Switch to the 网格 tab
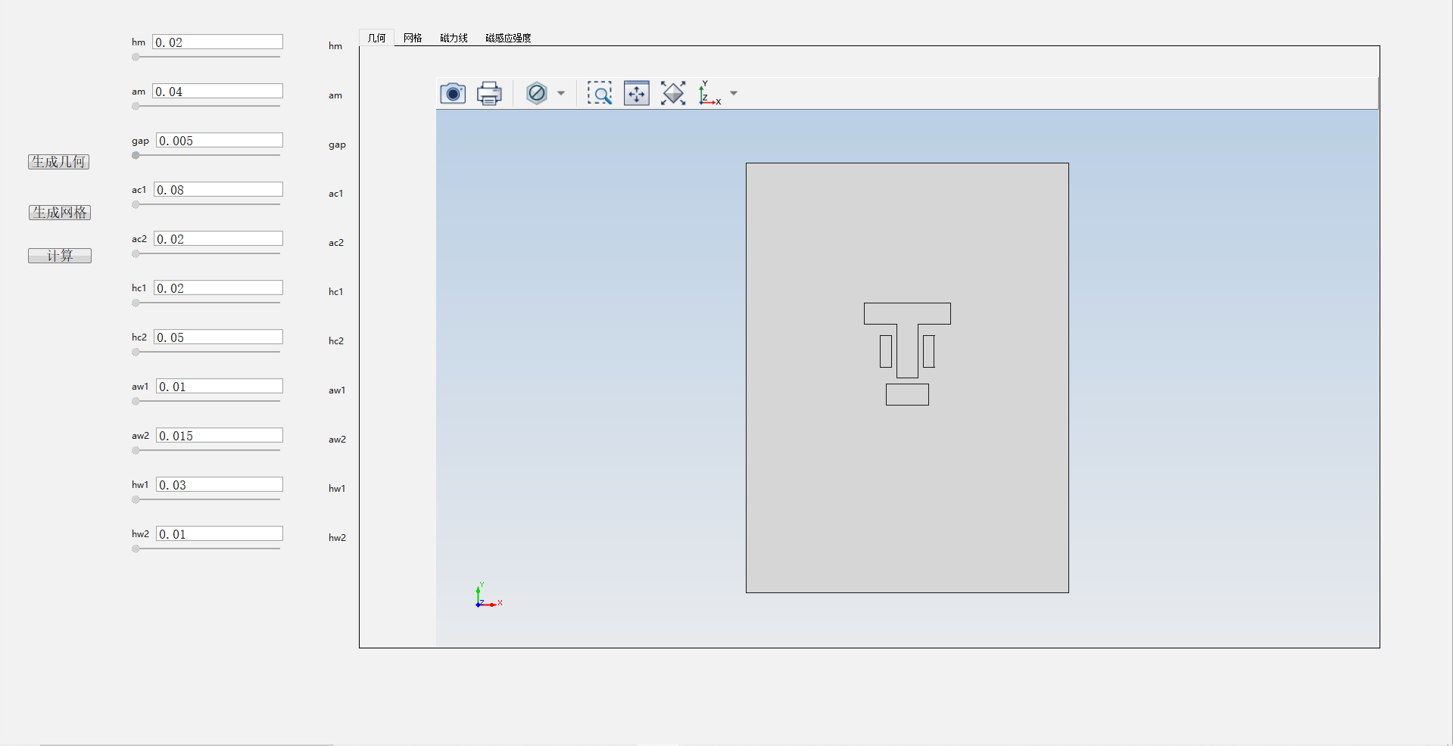The height and width of the screenshot is (746, 1453). (x=413, y=38)
